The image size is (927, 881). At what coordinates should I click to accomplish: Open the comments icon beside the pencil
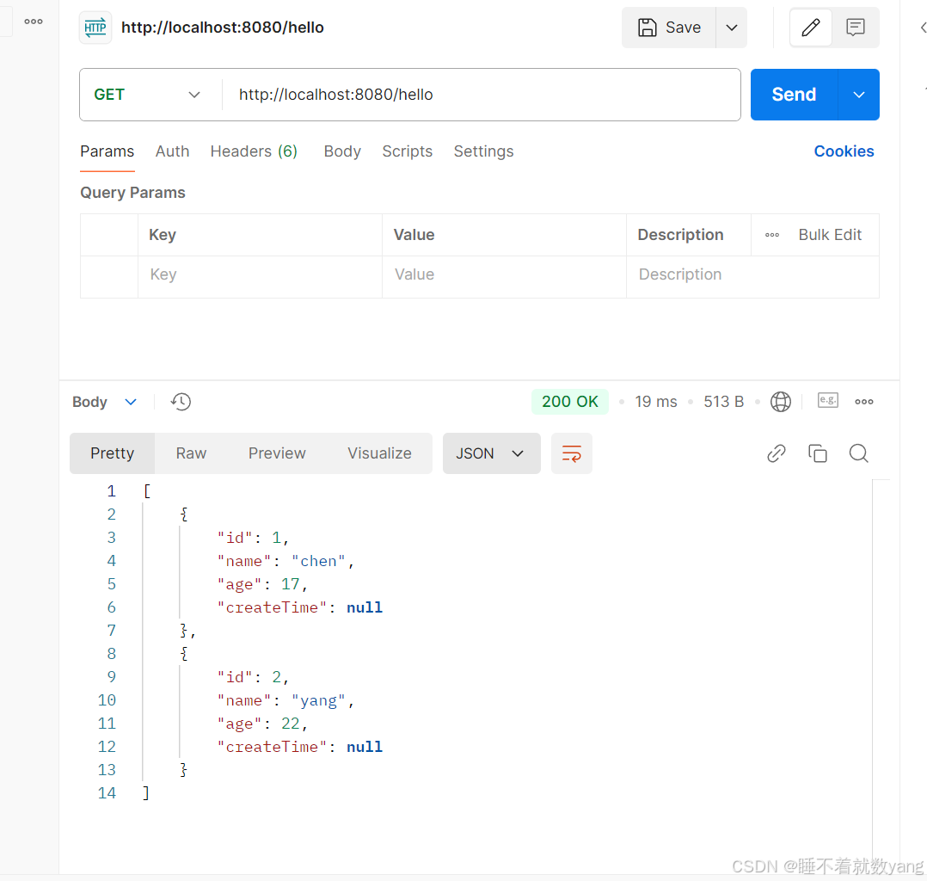pyautogui.click(x=855, y=27)
